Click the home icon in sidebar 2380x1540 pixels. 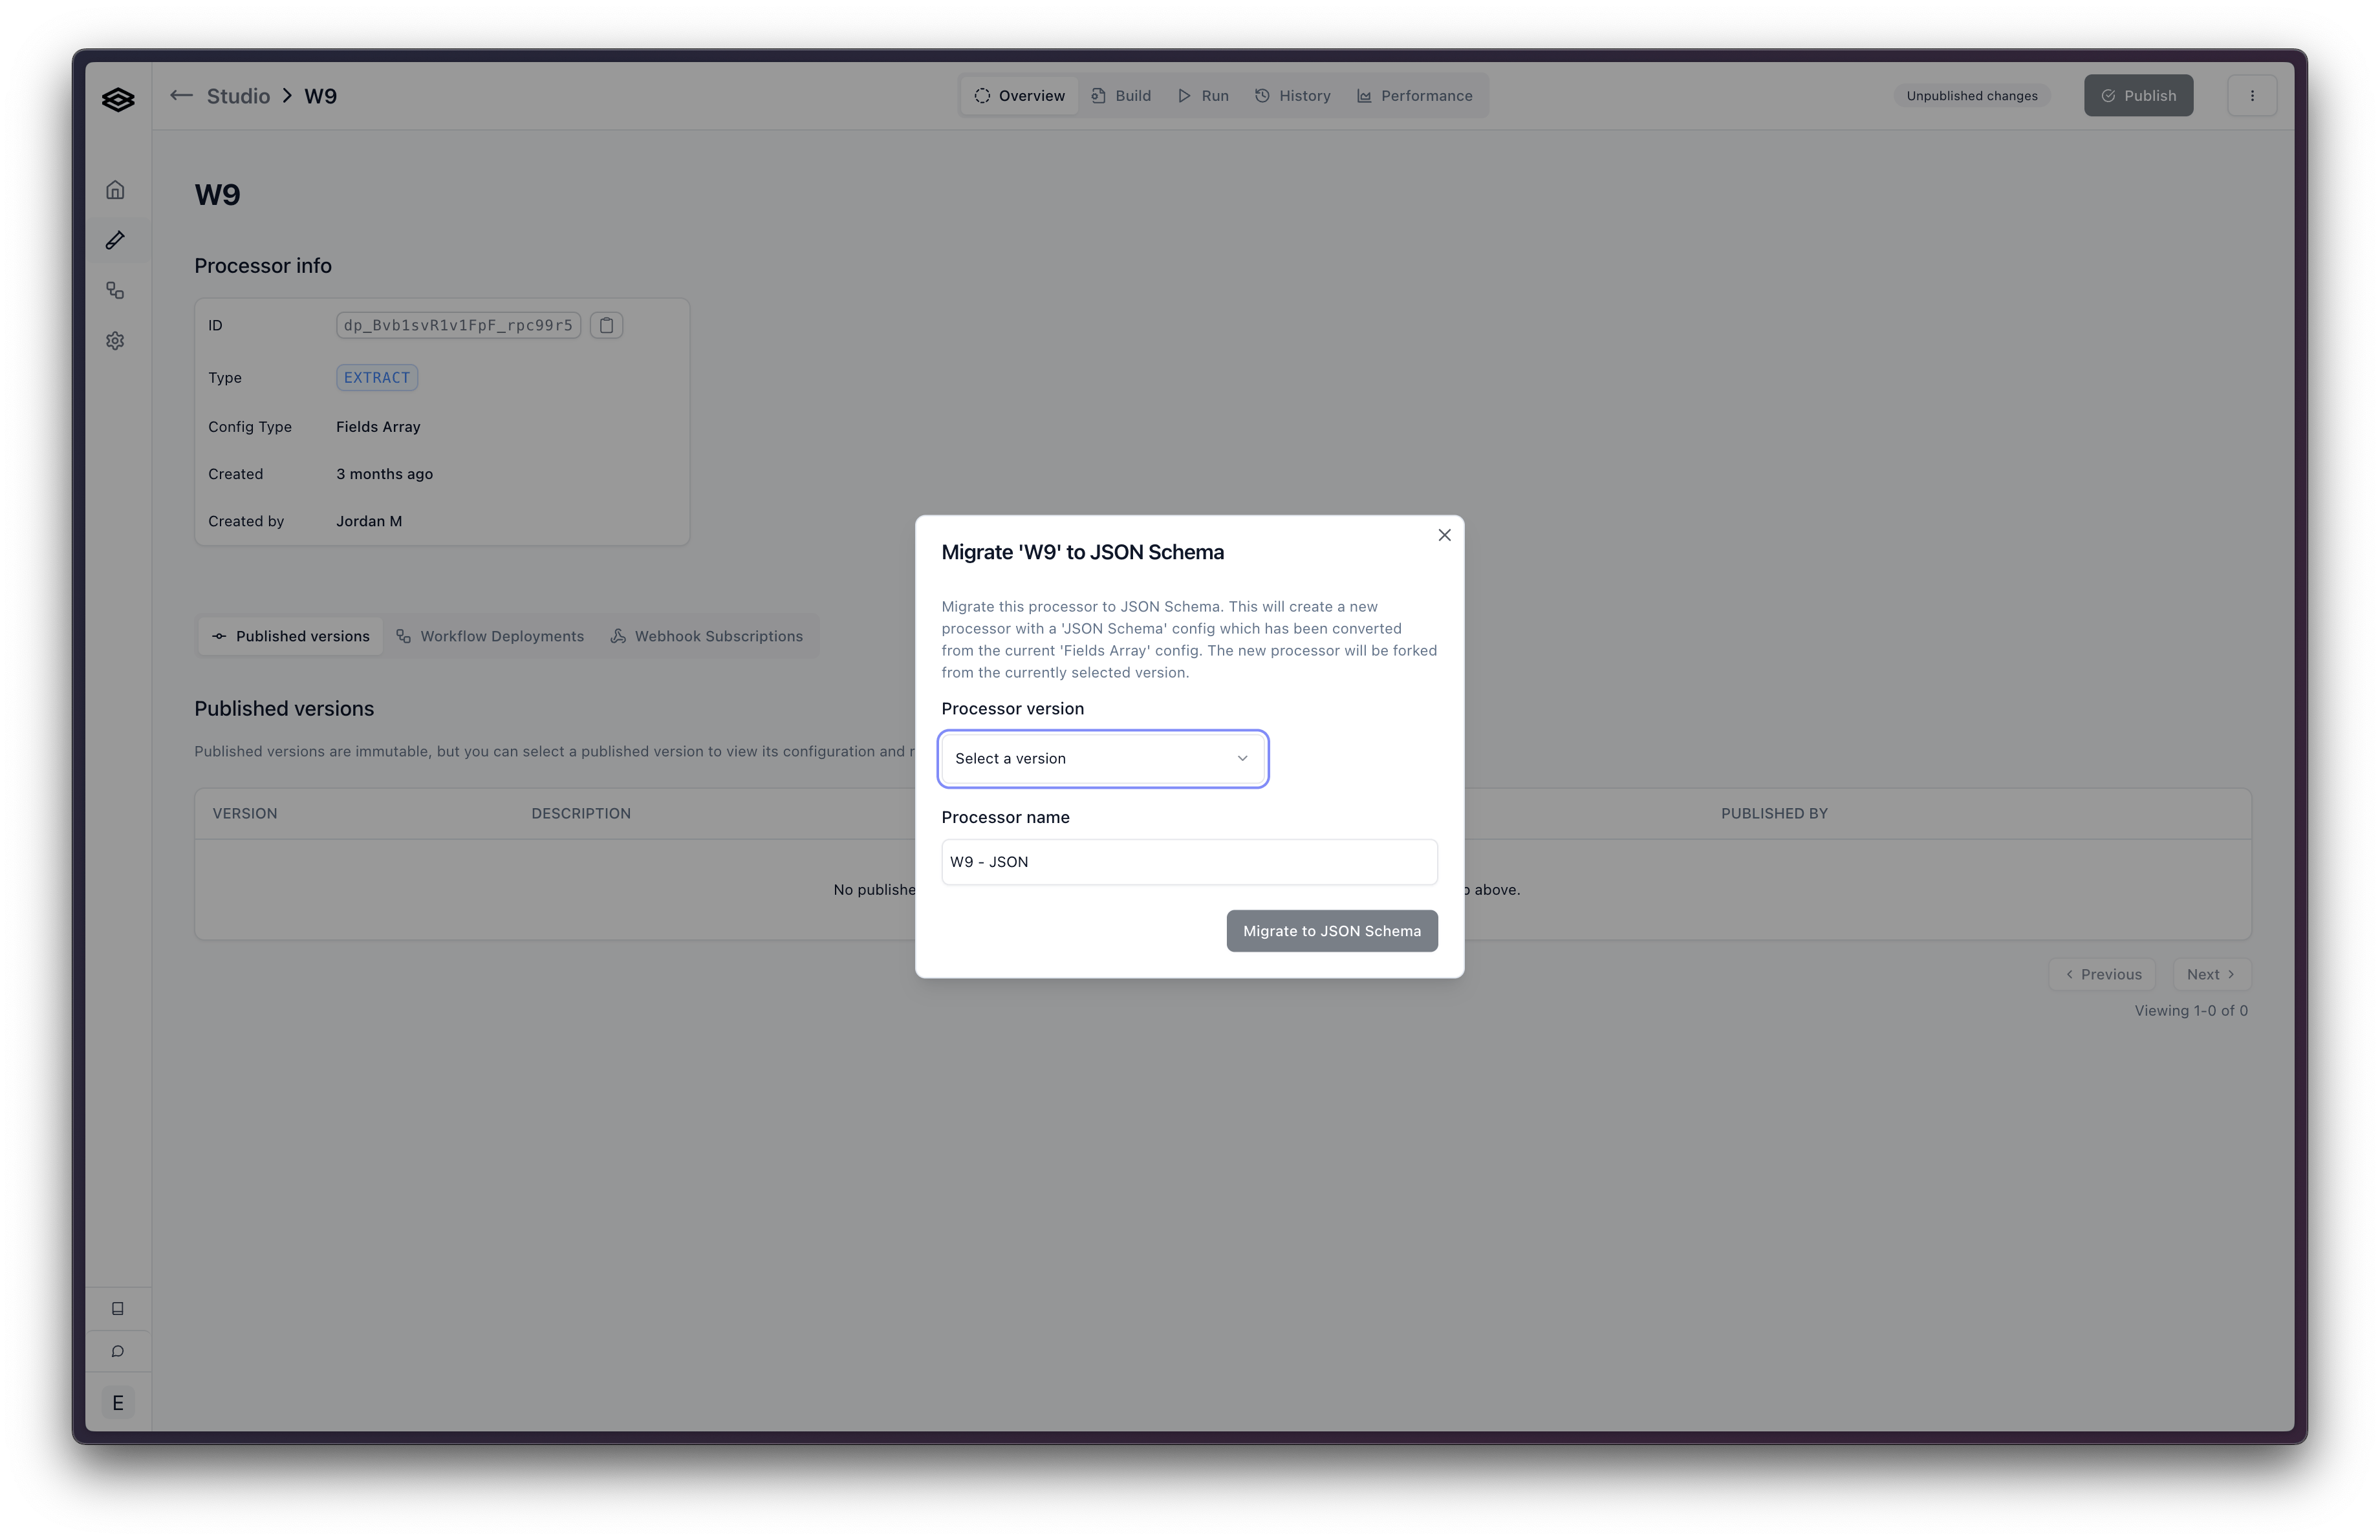coord(116,190)
